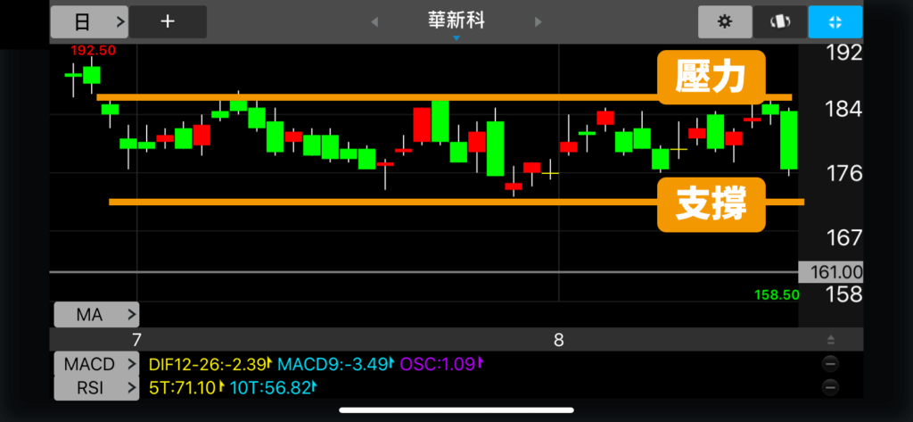Tap the last large green candlestick
913x422 pixels.
click(788, 140)
